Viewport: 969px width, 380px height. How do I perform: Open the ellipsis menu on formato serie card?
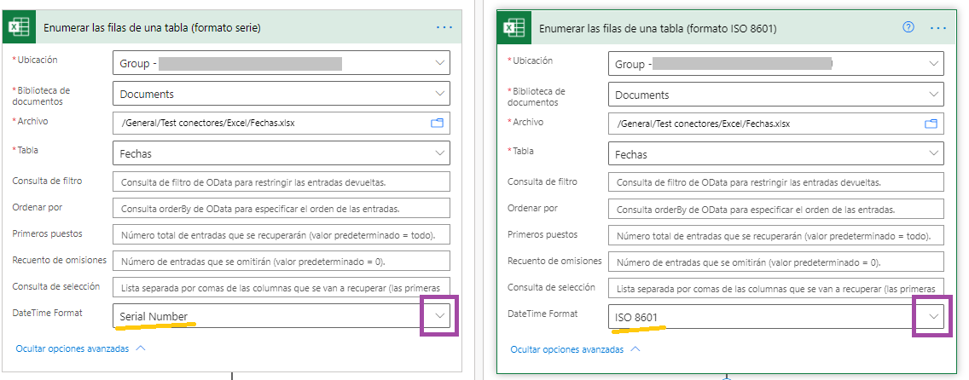[444, 27]
